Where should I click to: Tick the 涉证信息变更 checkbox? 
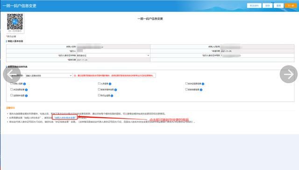coord(11,89)
